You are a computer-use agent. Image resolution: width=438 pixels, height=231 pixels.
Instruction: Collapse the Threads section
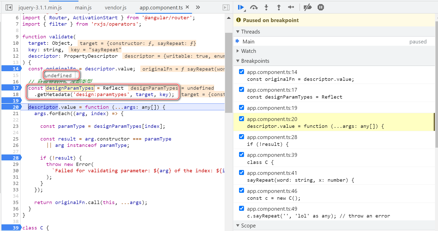pyautogui.click(x=238, y=32)
